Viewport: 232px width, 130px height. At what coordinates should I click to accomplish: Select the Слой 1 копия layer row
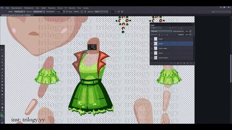172,48
